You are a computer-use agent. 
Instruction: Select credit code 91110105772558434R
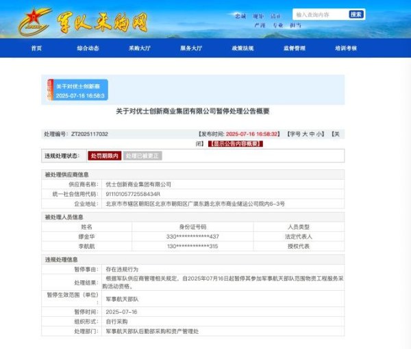[x=133, y=194]
